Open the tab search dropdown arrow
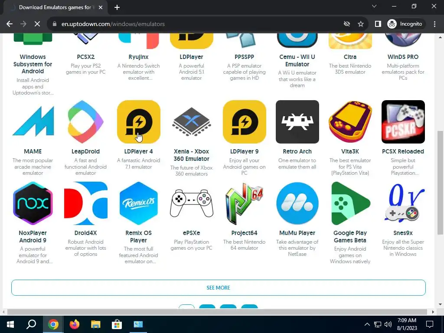444x333 pixels. click(374, 6)
